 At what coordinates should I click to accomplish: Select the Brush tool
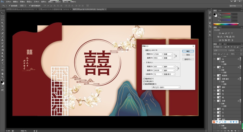tap(2, 37)
